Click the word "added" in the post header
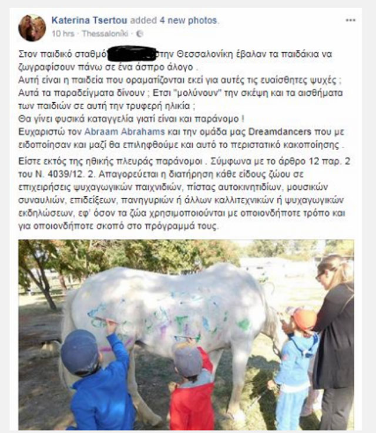 (143, 21)
